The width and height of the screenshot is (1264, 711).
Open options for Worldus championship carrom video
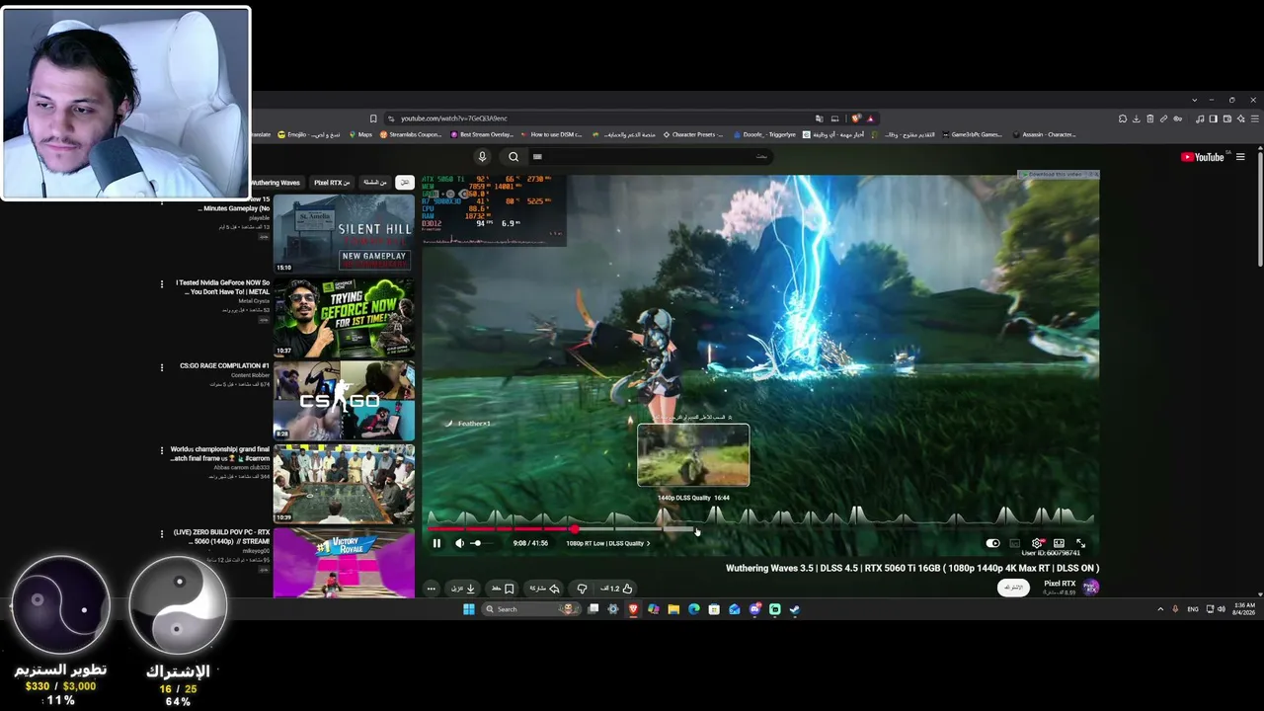[x=162, y=450]
